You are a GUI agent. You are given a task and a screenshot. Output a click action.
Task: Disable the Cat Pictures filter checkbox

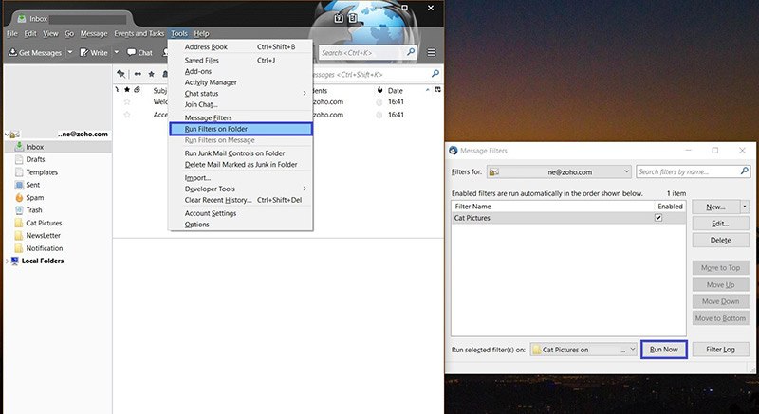pos(658,218)
